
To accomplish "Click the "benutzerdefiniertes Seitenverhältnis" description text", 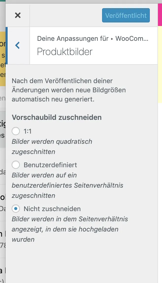I will tap(68, 185).
